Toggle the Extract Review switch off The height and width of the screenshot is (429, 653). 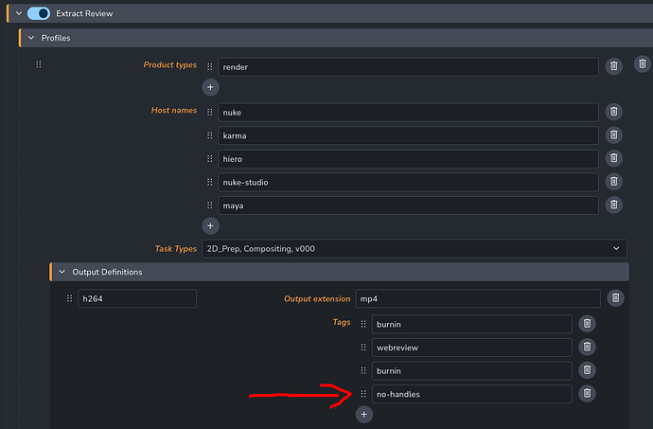pyautogui.click(x=39, y=13)
